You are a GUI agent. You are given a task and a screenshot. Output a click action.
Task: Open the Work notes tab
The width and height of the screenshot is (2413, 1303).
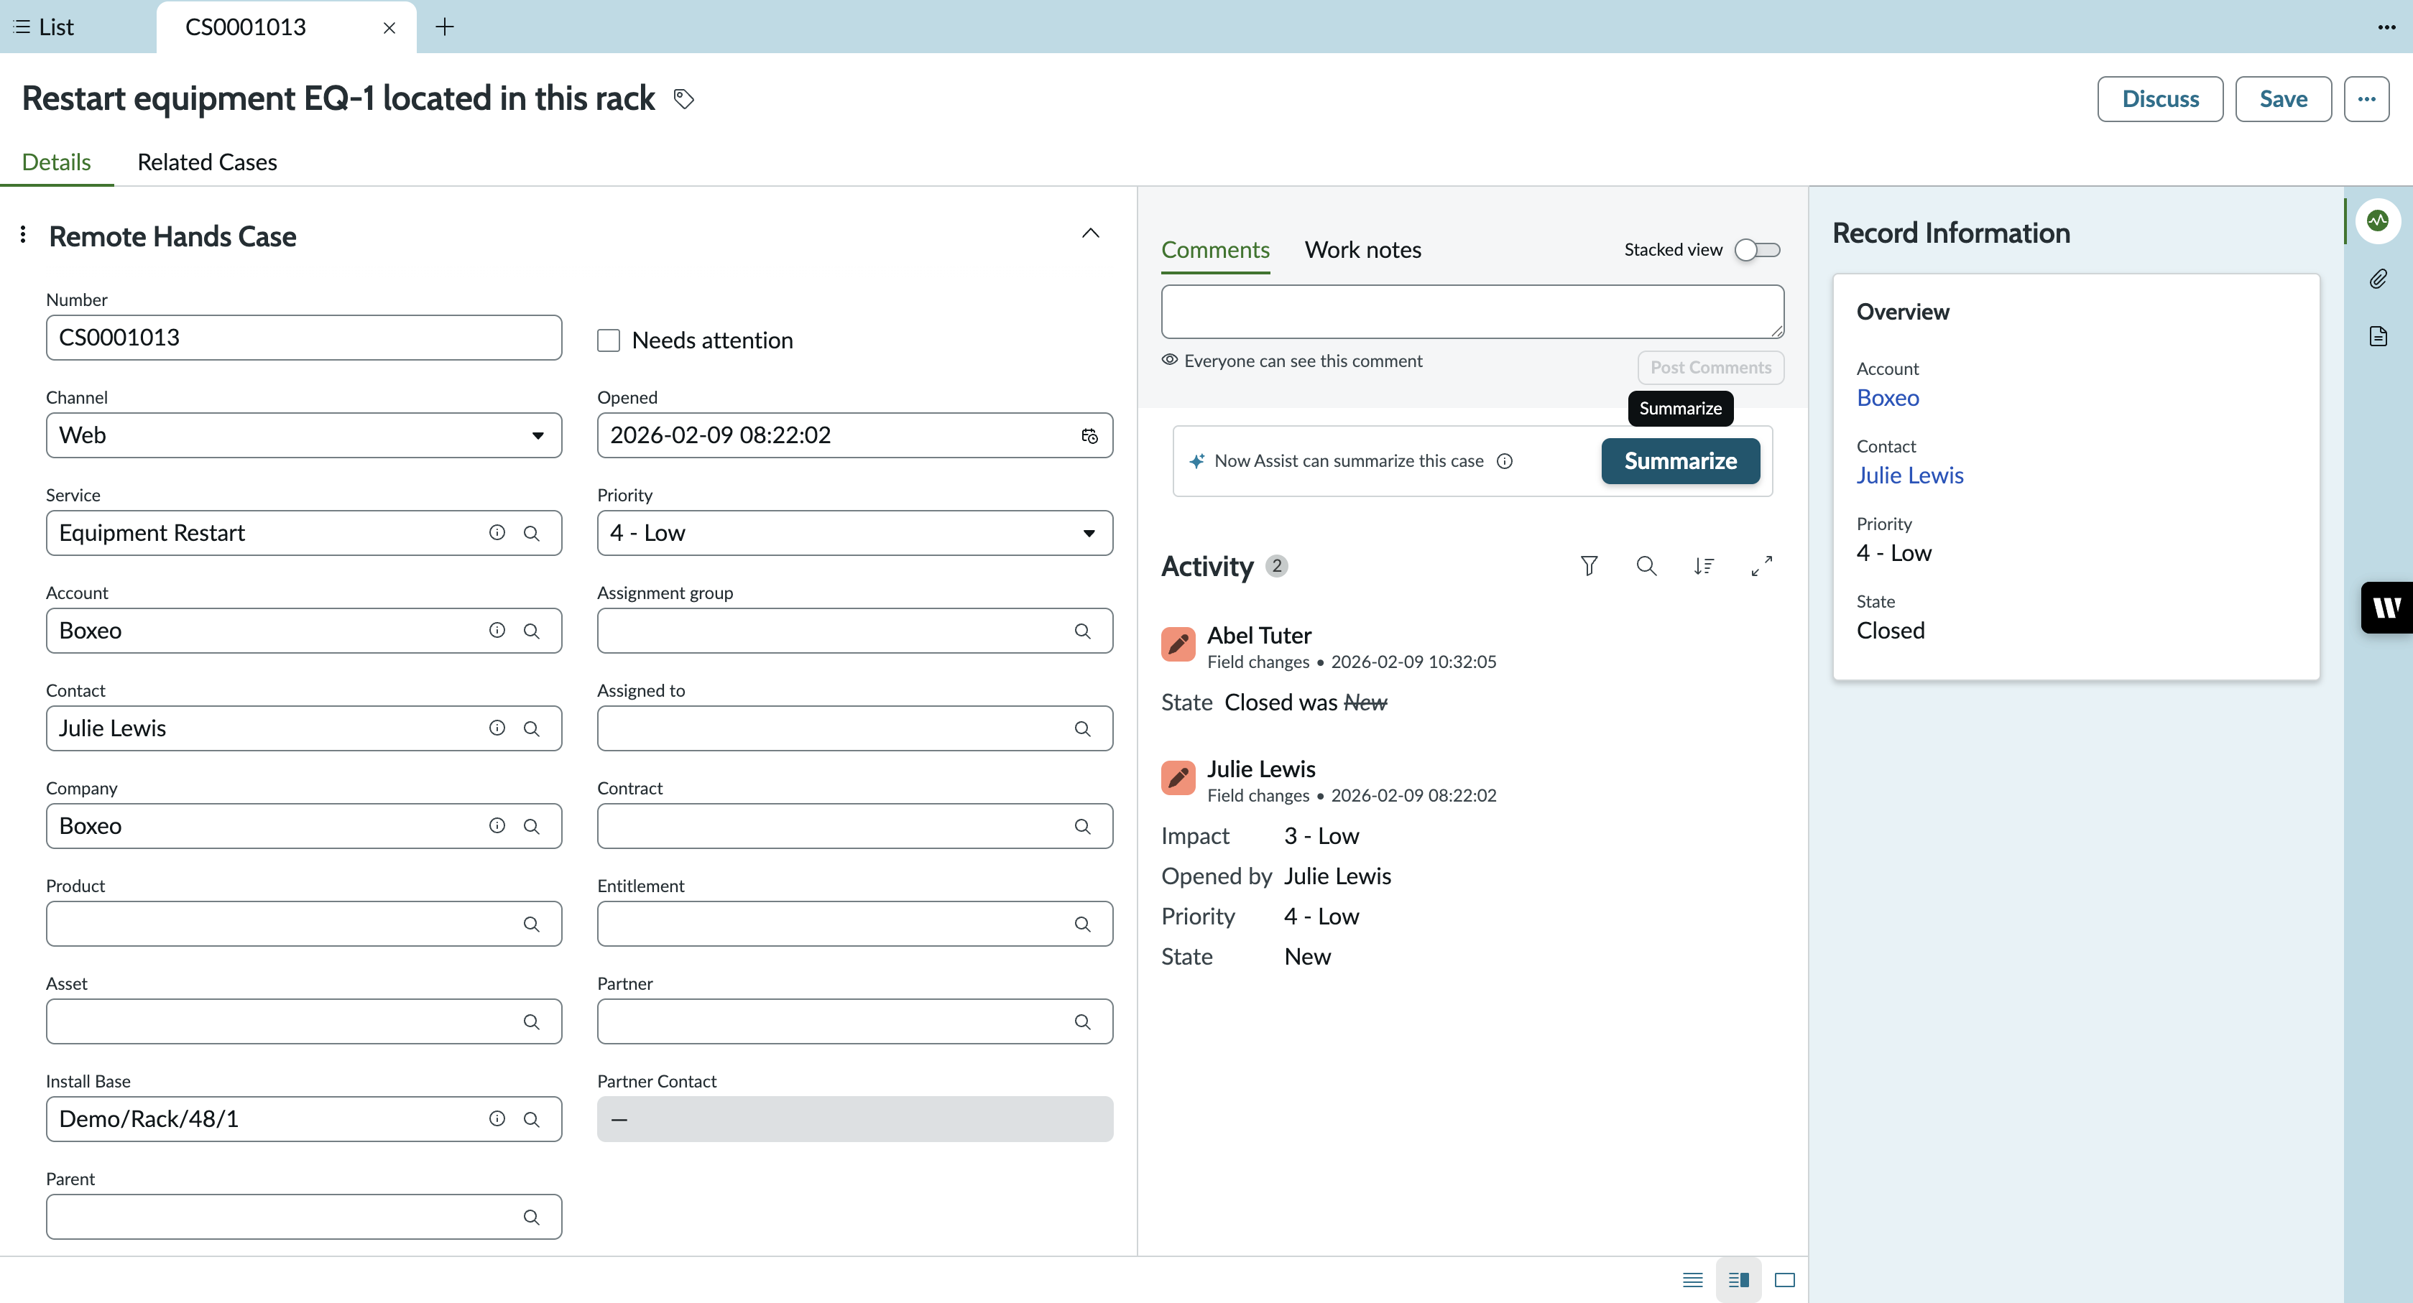click(x=1363, y=250)
